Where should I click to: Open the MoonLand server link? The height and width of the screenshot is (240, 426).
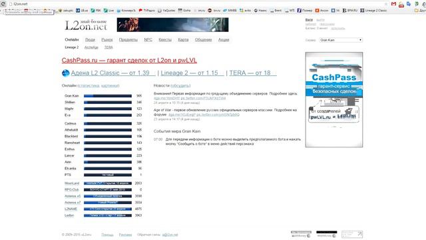click(x=72, y=183)
